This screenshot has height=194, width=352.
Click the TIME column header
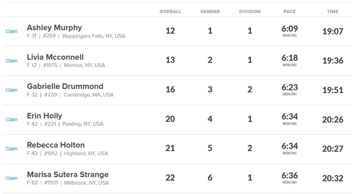point(333,12)
